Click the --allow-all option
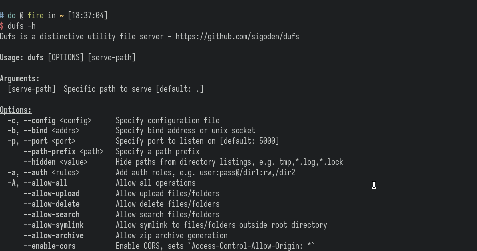This screenshot has height=251, width=477. [46, 183]
